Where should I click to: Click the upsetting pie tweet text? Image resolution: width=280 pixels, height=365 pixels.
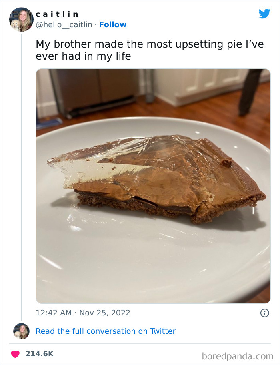[149, 50]
